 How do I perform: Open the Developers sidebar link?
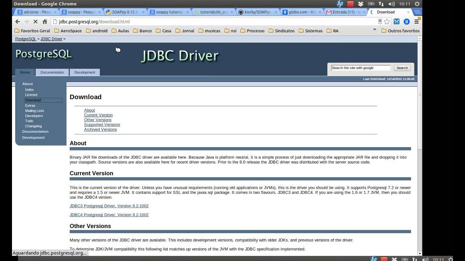(34, 116)
